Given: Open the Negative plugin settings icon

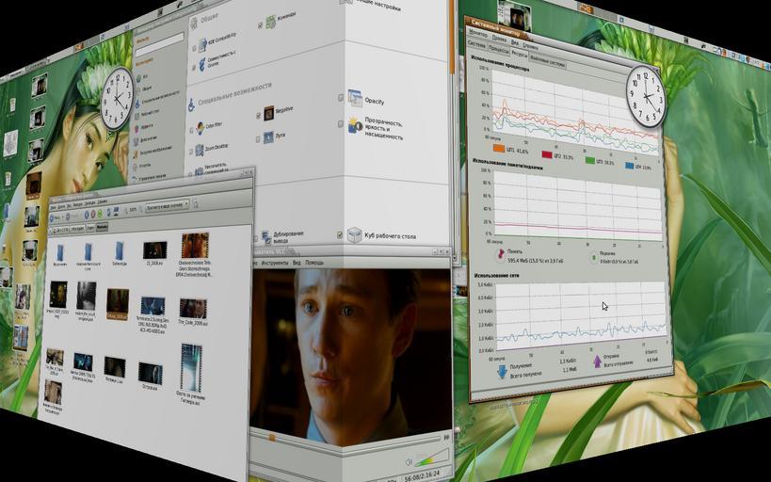Looking at the screenshot, I should click(268, 113).
